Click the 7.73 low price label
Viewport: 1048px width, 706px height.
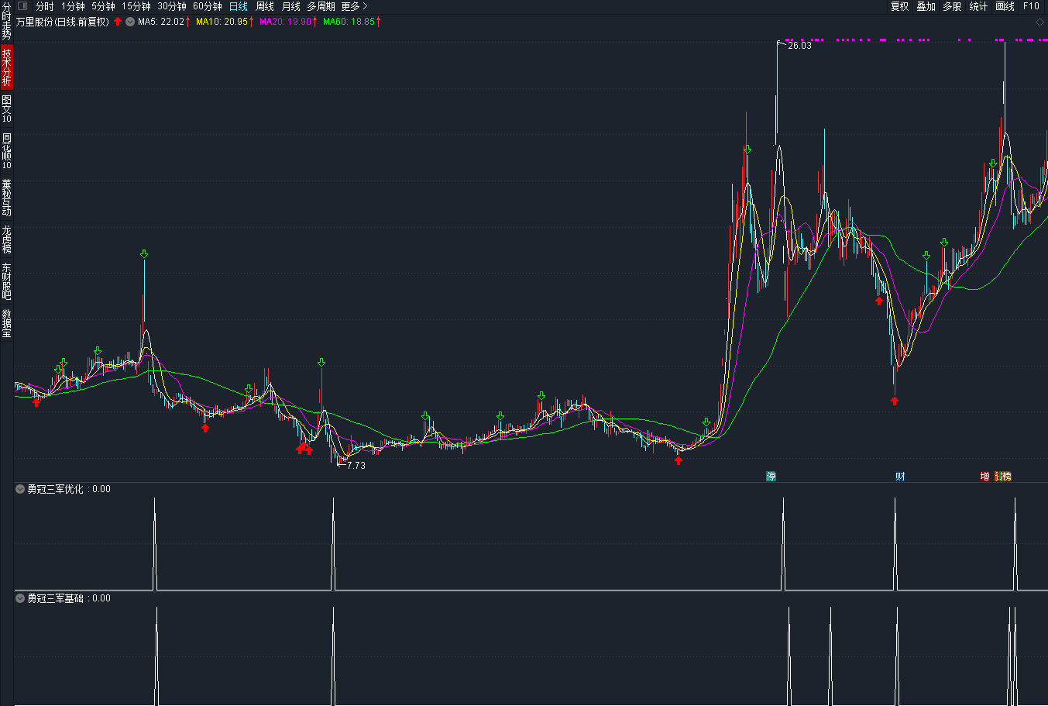click(x=356, y=466)
